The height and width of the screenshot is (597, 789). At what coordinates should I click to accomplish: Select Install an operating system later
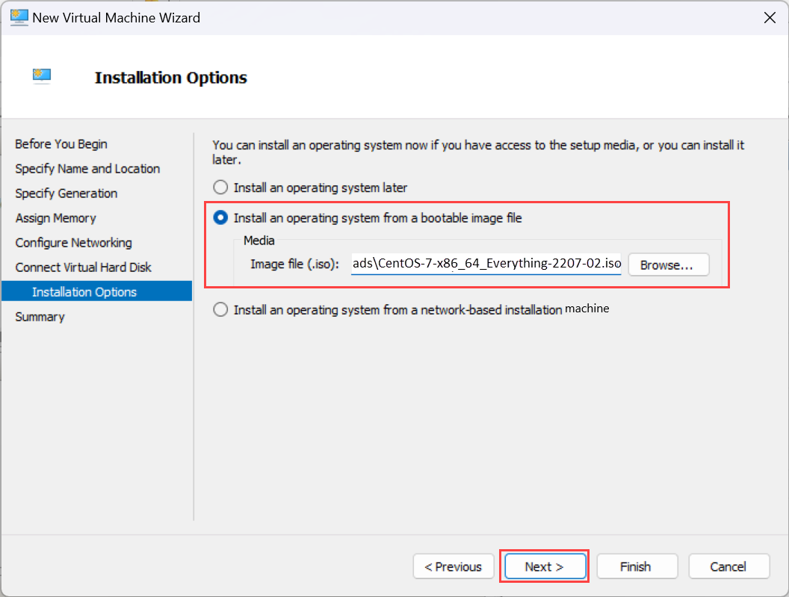(x=220, y=188)
